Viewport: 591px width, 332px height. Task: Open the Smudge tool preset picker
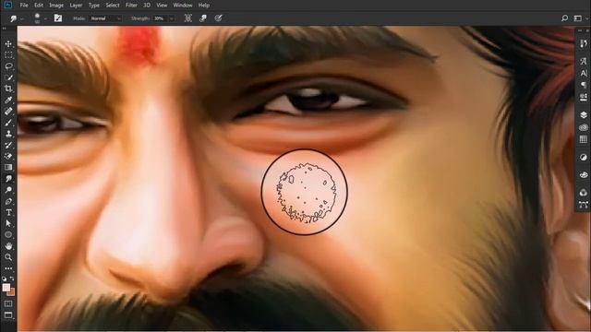[x=16, y=18]
